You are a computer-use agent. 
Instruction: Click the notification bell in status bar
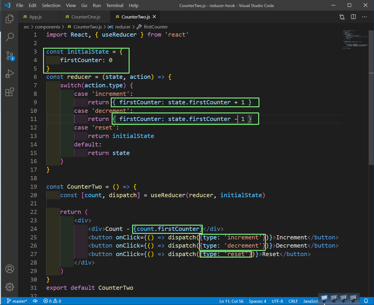(x=366, y=301)
